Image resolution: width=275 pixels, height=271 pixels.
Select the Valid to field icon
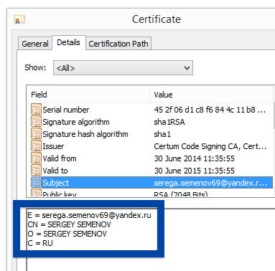coord(36,171)
